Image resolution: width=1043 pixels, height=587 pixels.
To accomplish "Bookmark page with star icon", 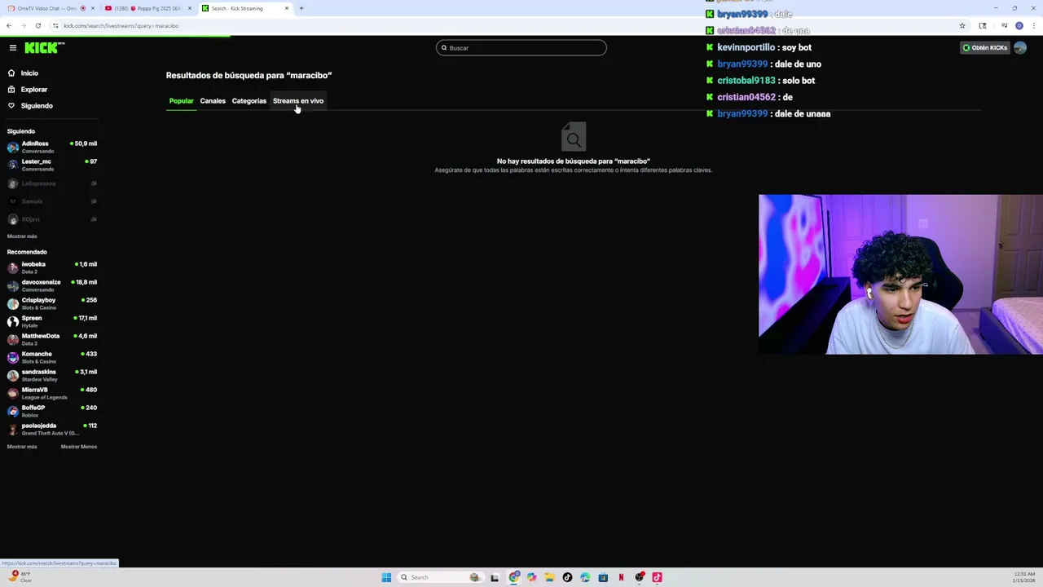I will (962, 26).
